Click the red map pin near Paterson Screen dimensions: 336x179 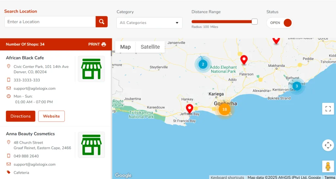pos(244,60)
